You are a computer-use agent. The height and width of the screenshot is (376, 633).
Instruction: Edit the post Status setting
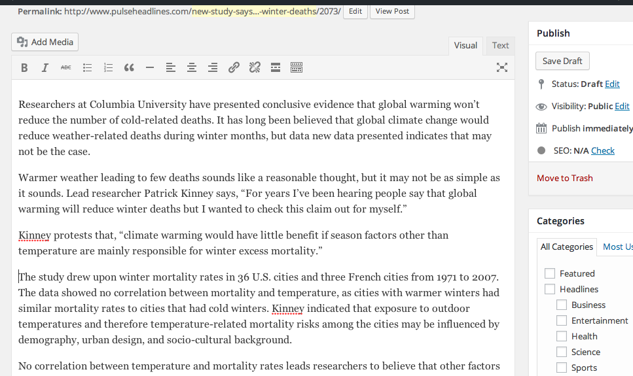point(612,84)
